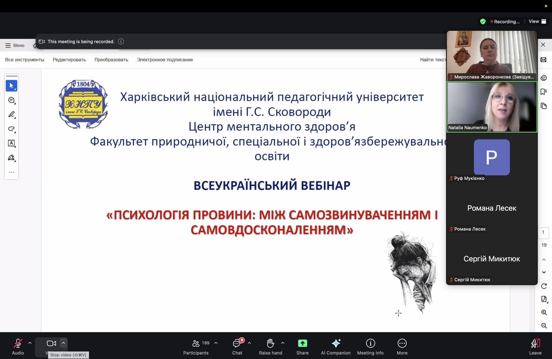Open Meeting info
This screenshot has height=359, width=552.
(x=371, y=347)
